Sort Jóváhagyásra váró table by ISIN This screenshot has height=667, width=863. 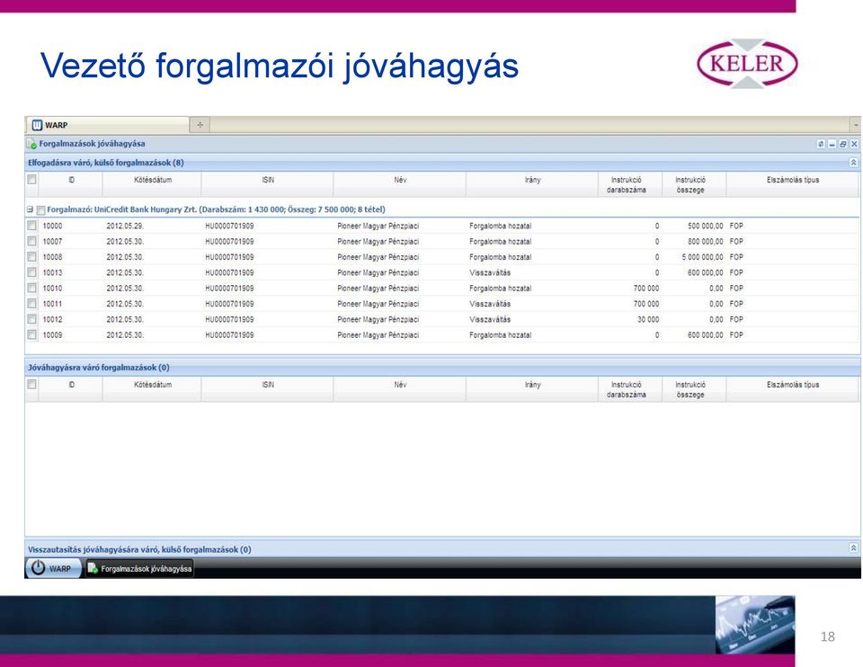(x=268, y=389)
